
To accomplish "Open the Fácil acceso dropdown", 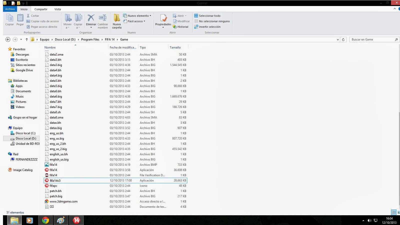I will [134, 21].
